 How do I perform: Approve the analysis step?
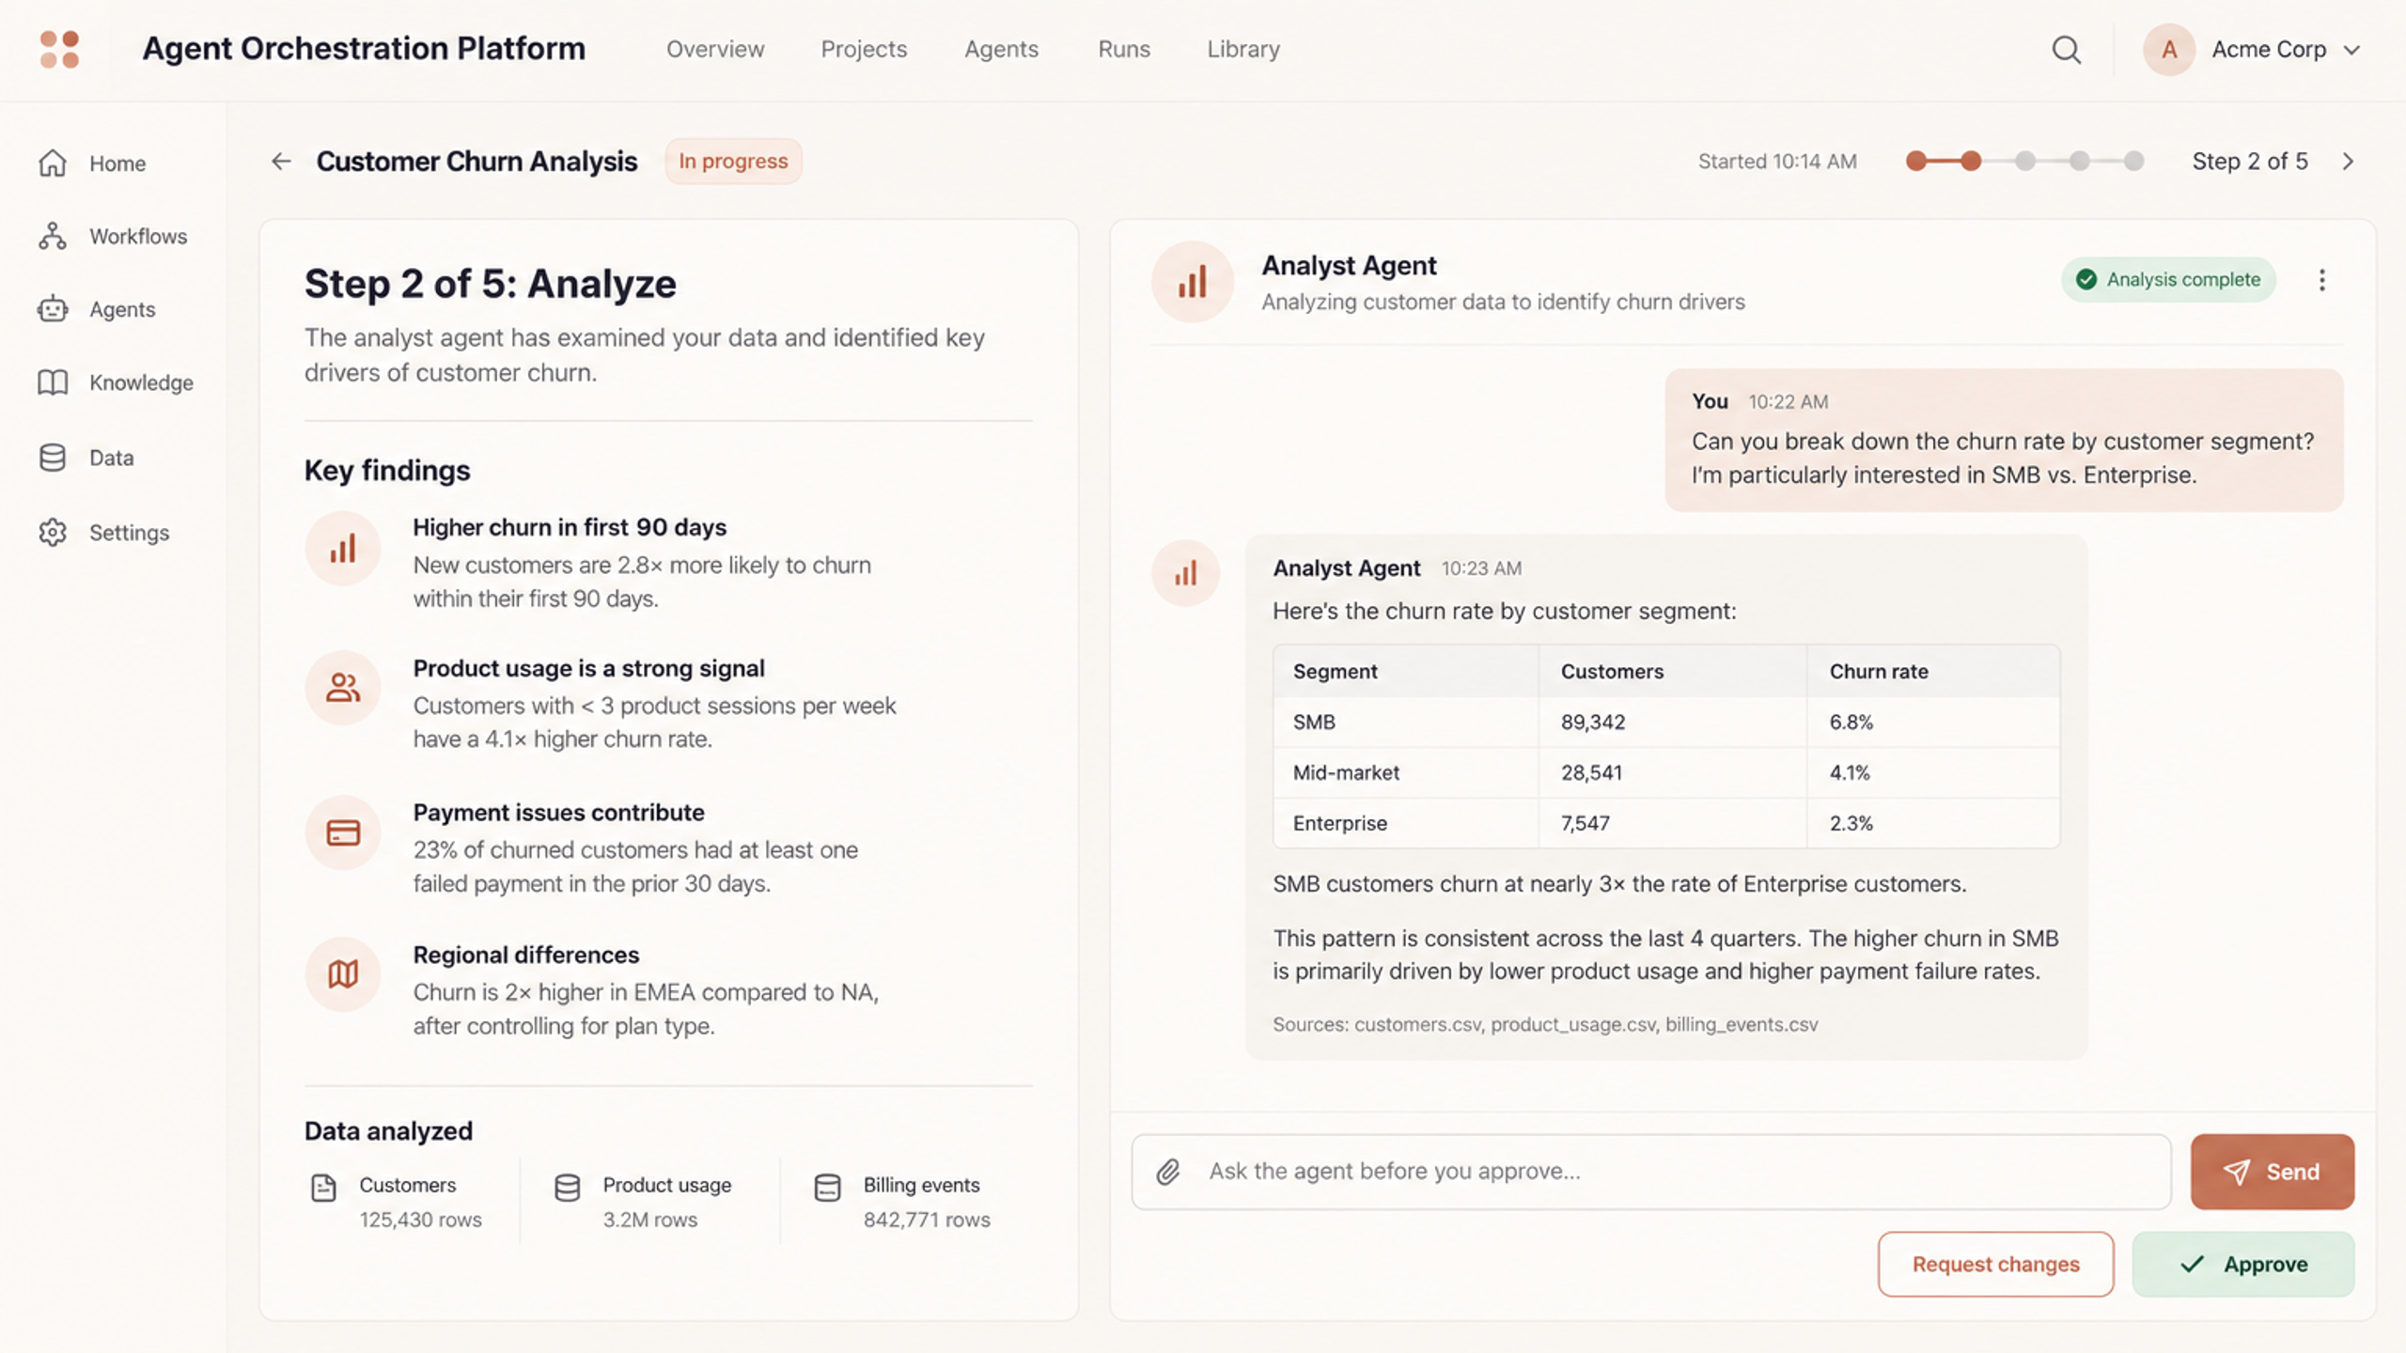pyautogui.click(x=2243, y=1265)
